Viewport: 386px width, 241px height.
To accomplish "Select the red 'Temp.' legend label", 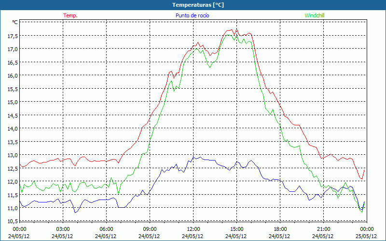I will (70, 15).
